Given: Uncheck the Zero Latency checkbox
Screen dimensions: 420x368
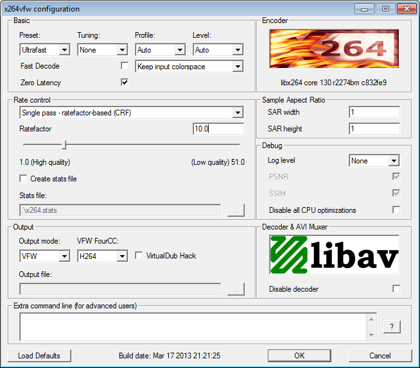Looking at the screenshot, I should [125, 82].
